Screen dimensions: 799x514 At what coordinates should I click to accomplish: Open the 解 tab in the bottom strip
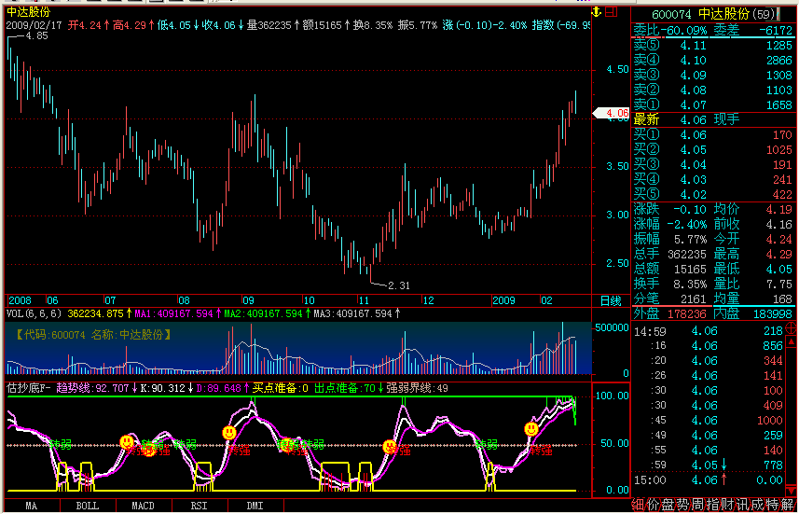(789, 505)
